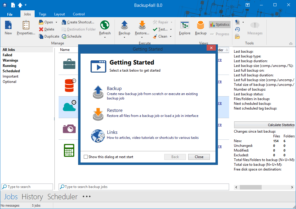Expand the Refresh dropdown arrow
Screen dimensions: 296x209
click(x=105, y=38)
